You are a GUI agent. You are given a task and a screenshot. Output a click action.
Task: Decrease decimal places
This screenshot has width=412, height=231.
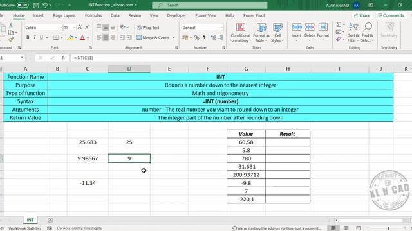[x=221, y=37]
